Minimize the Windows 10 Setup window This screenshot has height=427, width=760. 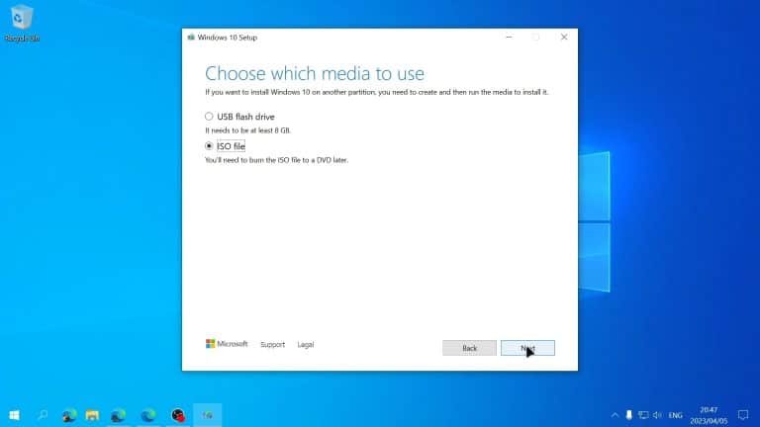click(x=509, y=38)
